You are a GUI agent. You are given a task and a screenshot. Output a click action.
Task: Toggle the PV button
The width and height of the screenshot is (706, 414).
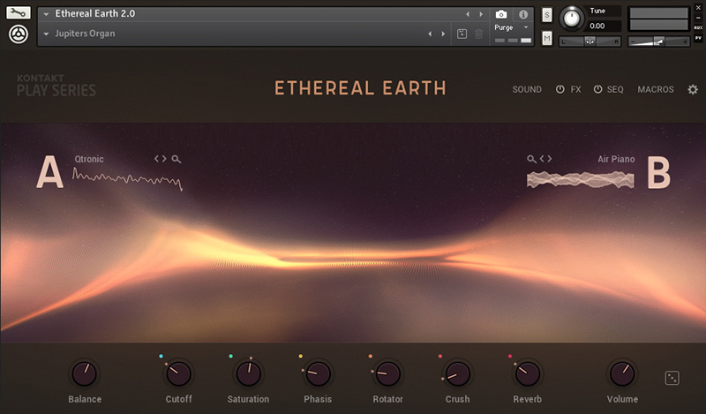pos(698,38)
